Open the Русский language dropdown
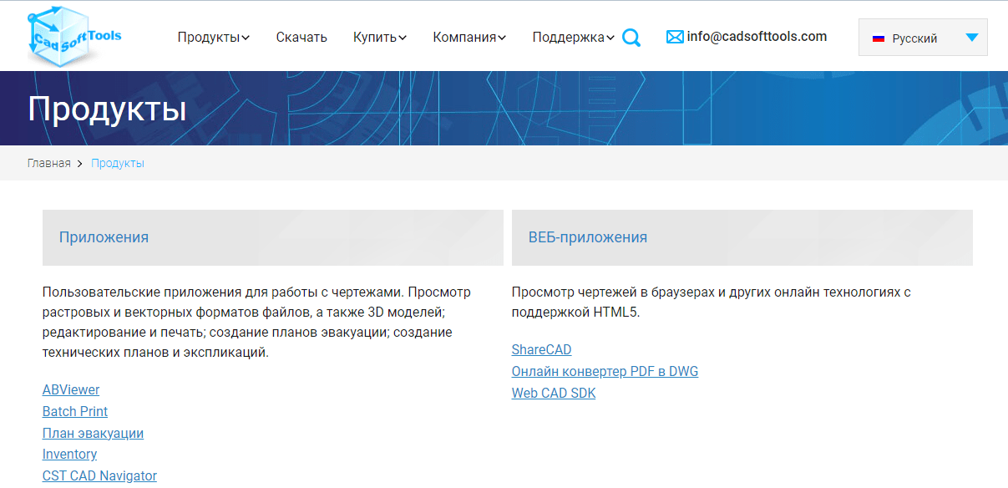 click(923, 38)
